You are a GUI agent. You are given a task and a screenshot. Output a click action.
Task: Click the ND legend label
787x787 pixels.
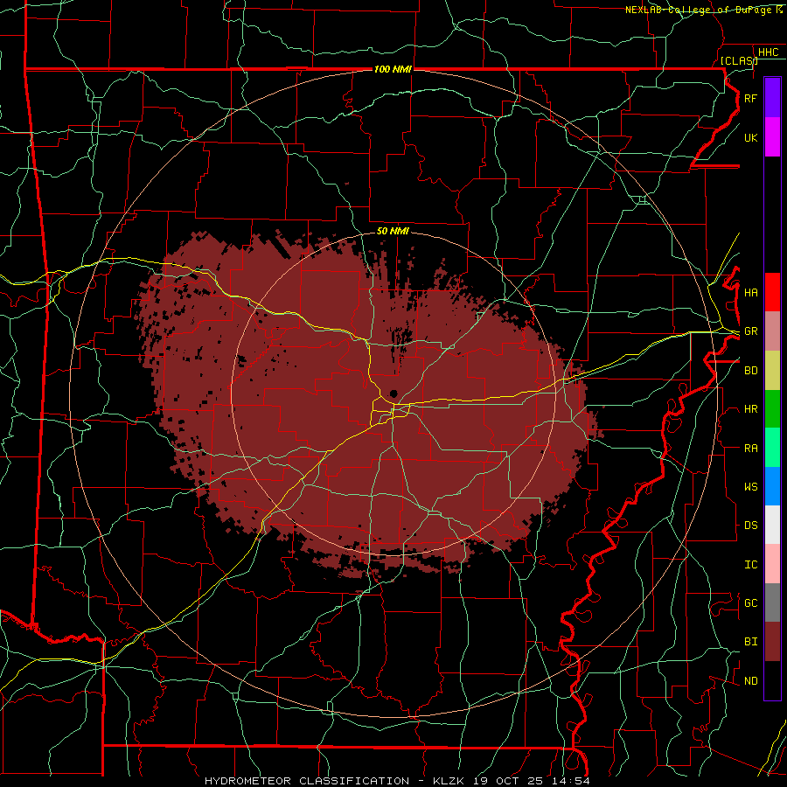click(750, 681)
